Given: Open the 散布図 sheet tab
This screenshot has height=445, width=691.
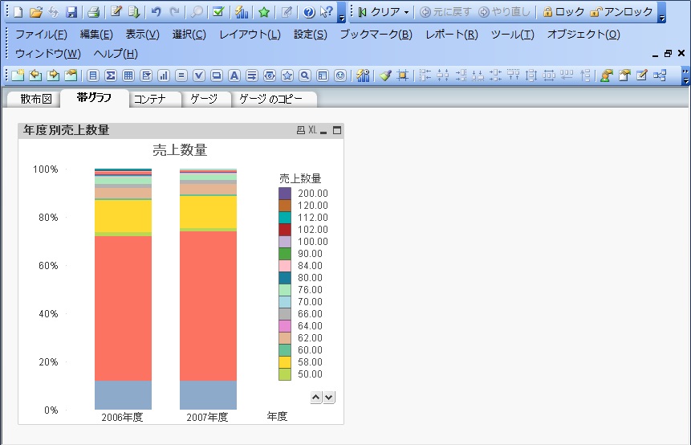Looking at the screenshot, I should pyautogui.click(x=35, y=99).
